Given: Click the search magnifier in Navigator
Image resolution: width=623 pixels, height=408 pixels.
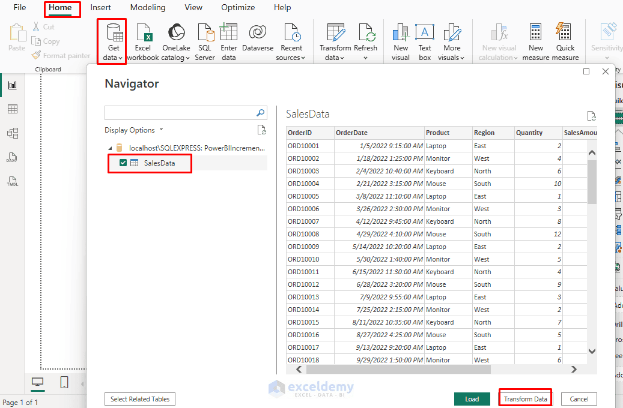Looking at the screenshot, I should [260, 113].
